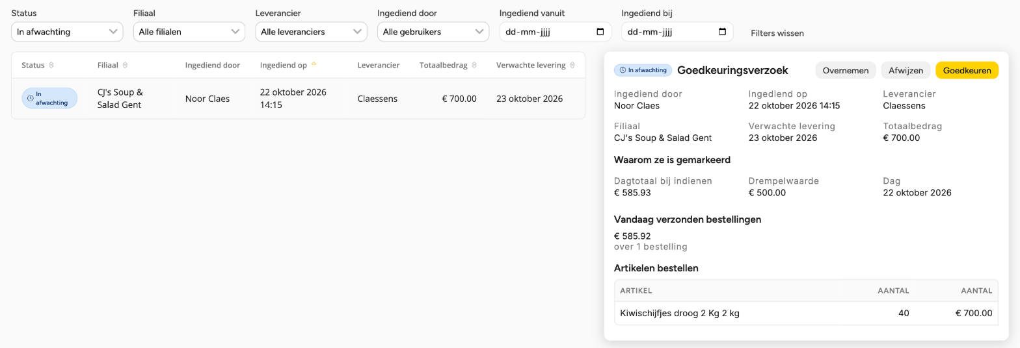Click Drempelwaarde value € 500.00
This screenshot has height=348, width=1020.
click(767, 193)
